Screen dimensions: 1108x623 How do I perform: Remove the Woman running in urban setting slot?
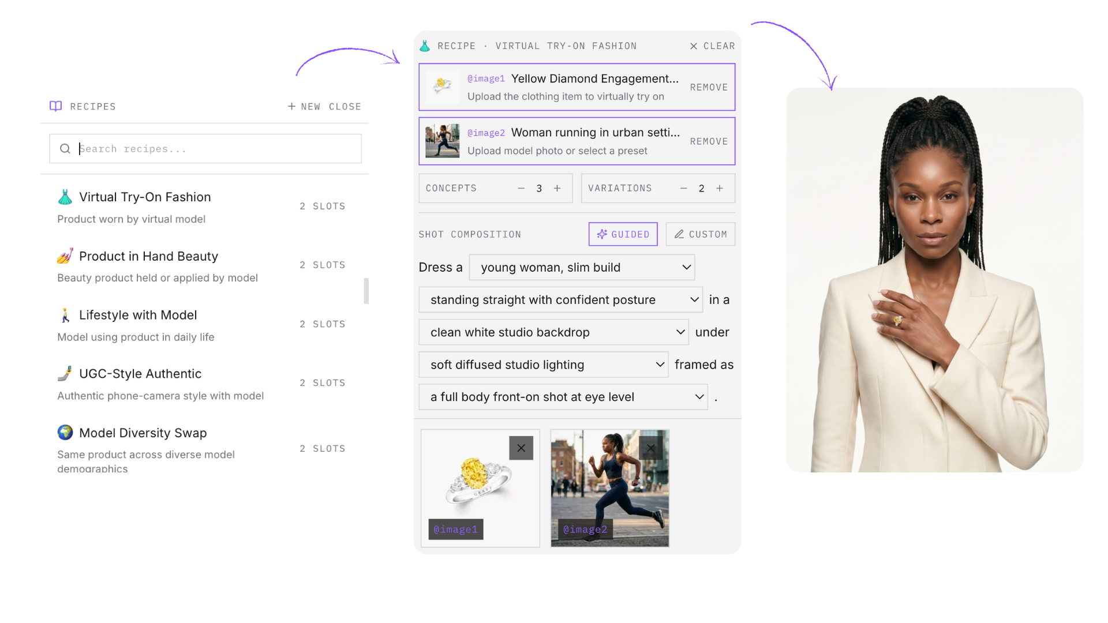[709, 141]
